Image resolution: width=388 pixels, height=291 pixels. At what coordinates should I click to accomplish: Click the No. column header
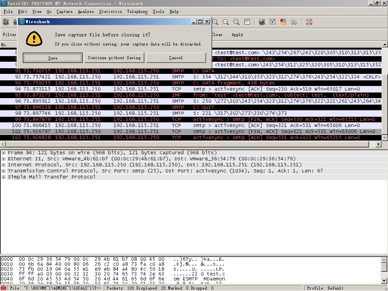click(8, 45)
